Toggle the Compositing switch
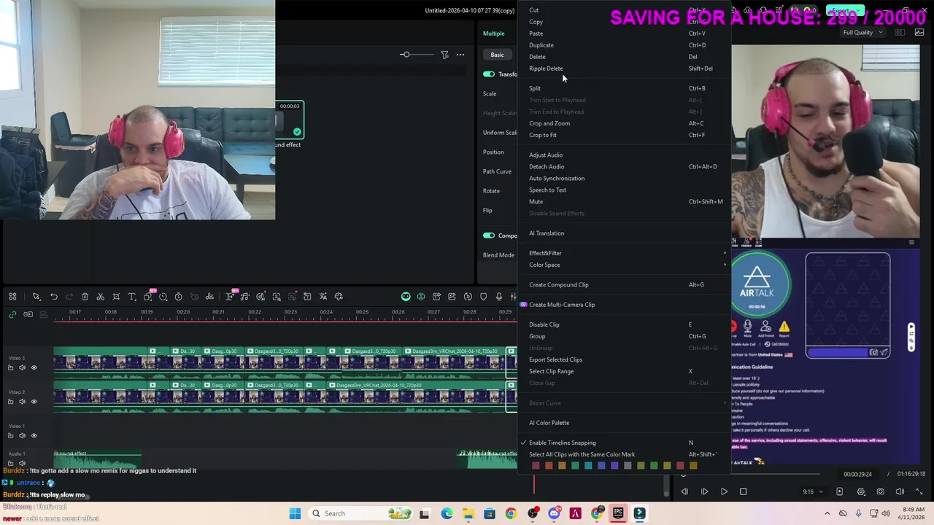Screen dimensions: 934x525 coord(489,236)
